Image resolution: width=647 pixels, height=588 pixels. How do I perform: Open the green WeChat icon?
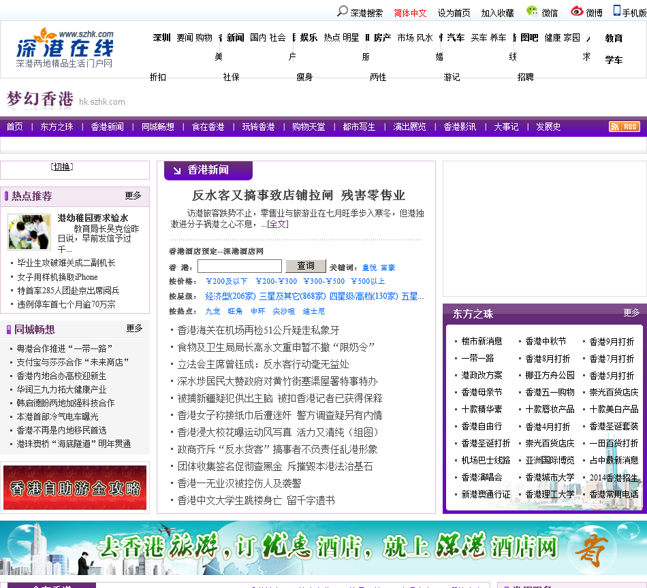[532, 11]
